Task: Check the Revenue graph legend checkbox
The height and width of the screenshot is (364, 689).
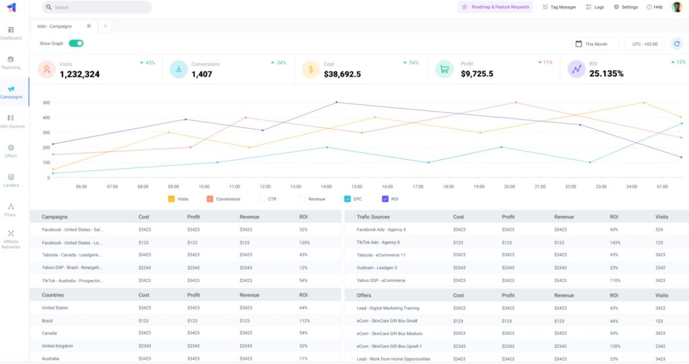Action: point(302,199)
